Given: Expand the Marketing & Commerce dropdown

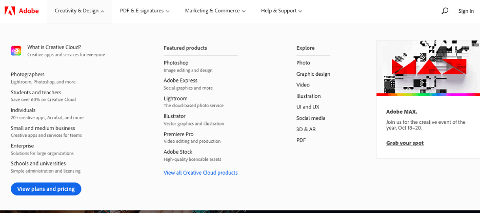Looking at the screenshot, I should coord(215,11).
